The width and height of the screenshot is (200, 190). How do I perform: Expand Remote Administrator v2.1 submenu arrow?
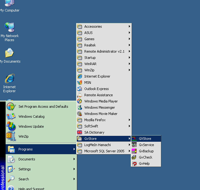[129, 51]
